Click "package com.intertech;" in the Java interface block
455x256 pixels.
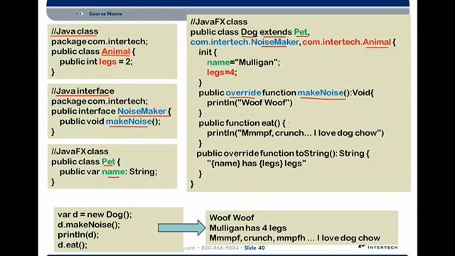100,101
